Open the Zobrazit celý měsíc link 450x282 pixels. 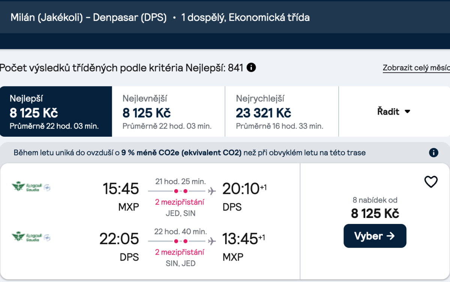tap(416, 68)
